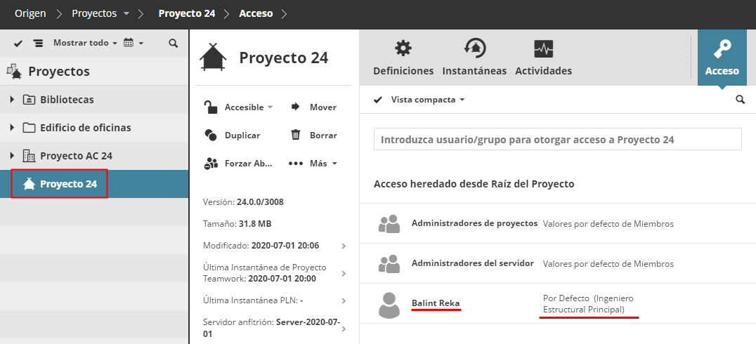Open the Proyectos breadcrumb dropdown arrow
756x344 pixels.
click(126, 14)
